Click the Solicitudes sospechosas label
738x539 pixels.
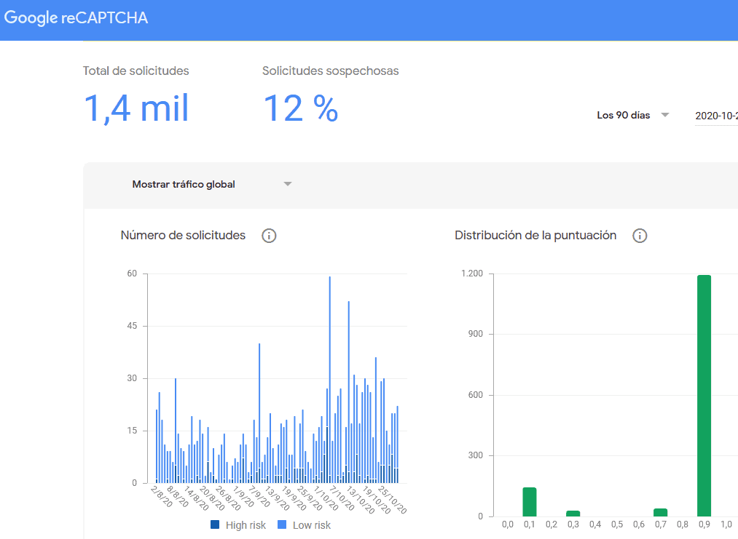[331, 71]
